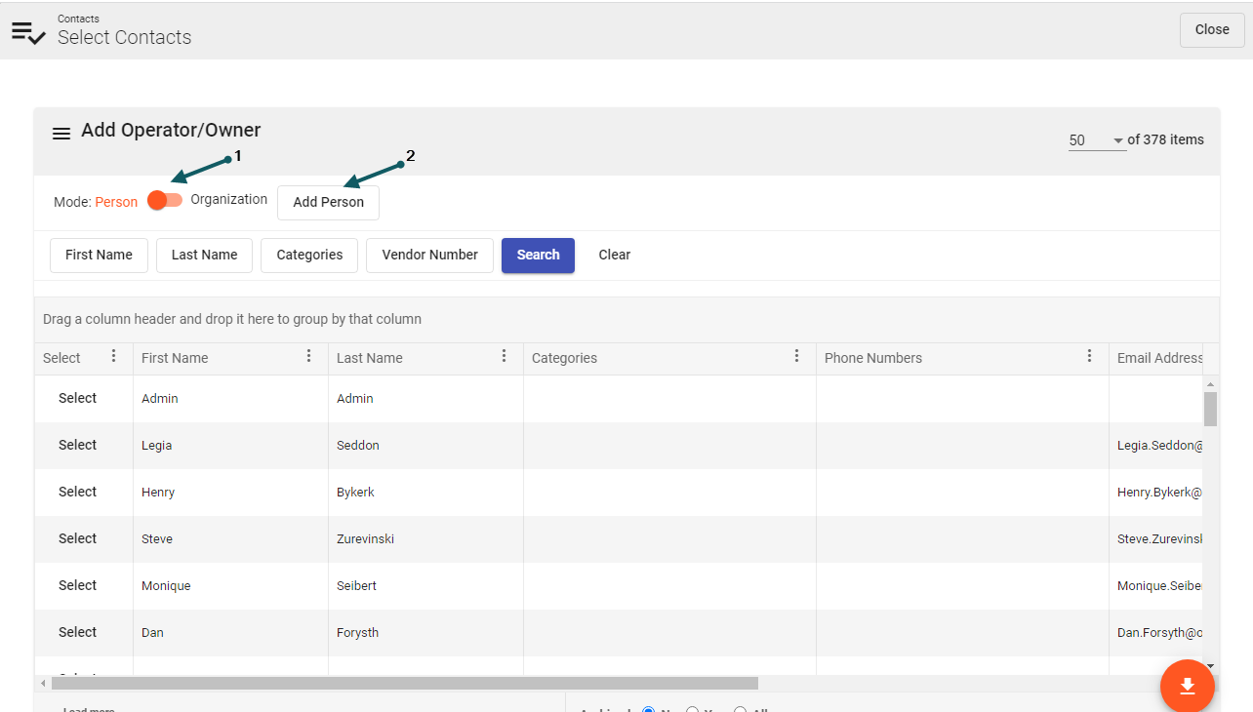This screenshot has height=712, width=1253.
Task: Click the Select Contacts checklist icon
Action: point(28,32)
